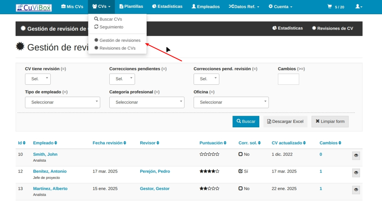Open the Tipo de empleado selector

point(63,102)
